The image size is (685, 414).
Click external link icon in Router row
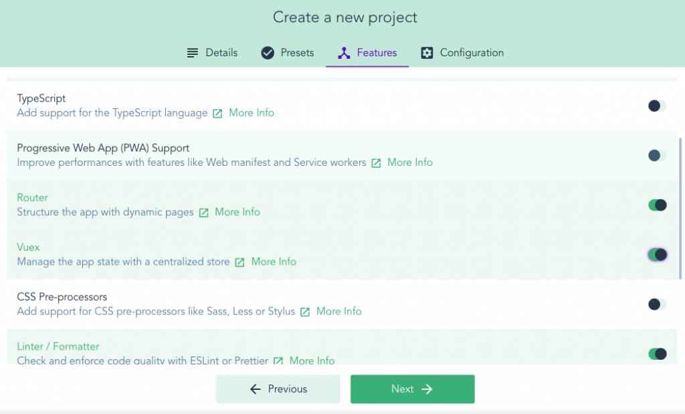tap(203, 213)
